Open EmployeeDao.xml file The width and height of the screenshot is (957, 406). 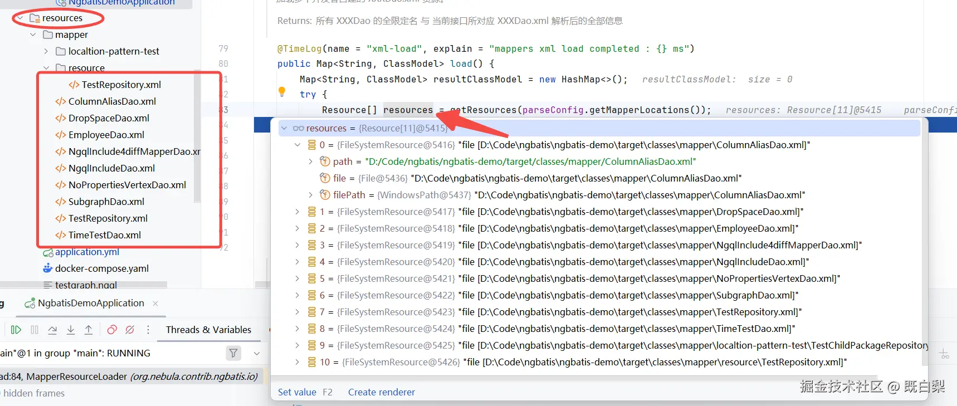106,135
